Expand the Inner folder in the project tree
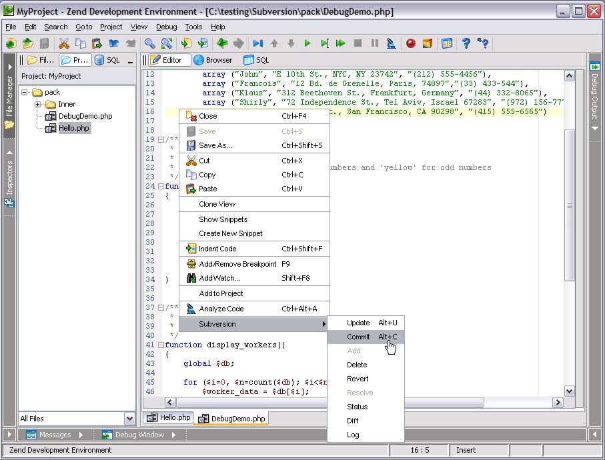 (38, 104)
